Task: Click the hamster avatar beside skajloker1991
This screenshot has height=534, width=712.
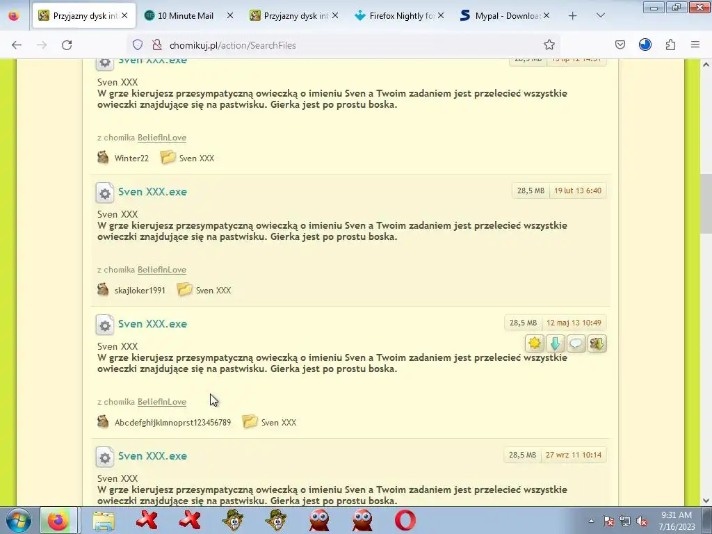Action: click(x=103, y=289)
